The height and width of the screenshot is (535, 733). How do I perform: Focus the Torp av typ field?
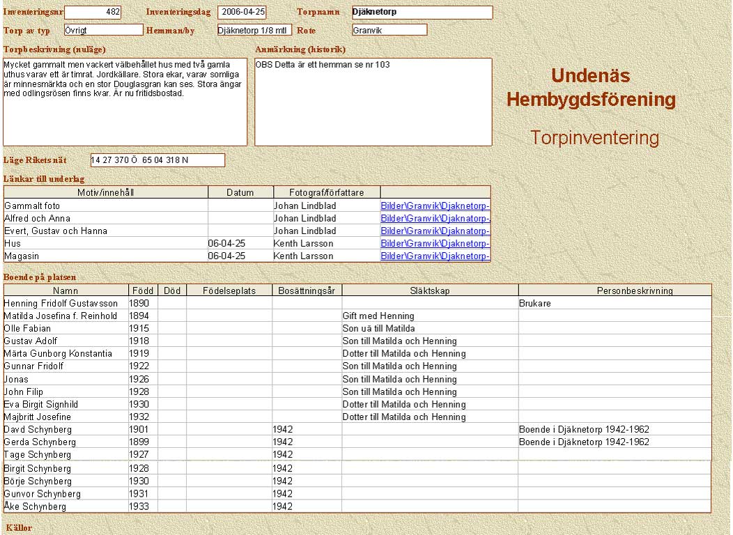(x=103, y=30)
